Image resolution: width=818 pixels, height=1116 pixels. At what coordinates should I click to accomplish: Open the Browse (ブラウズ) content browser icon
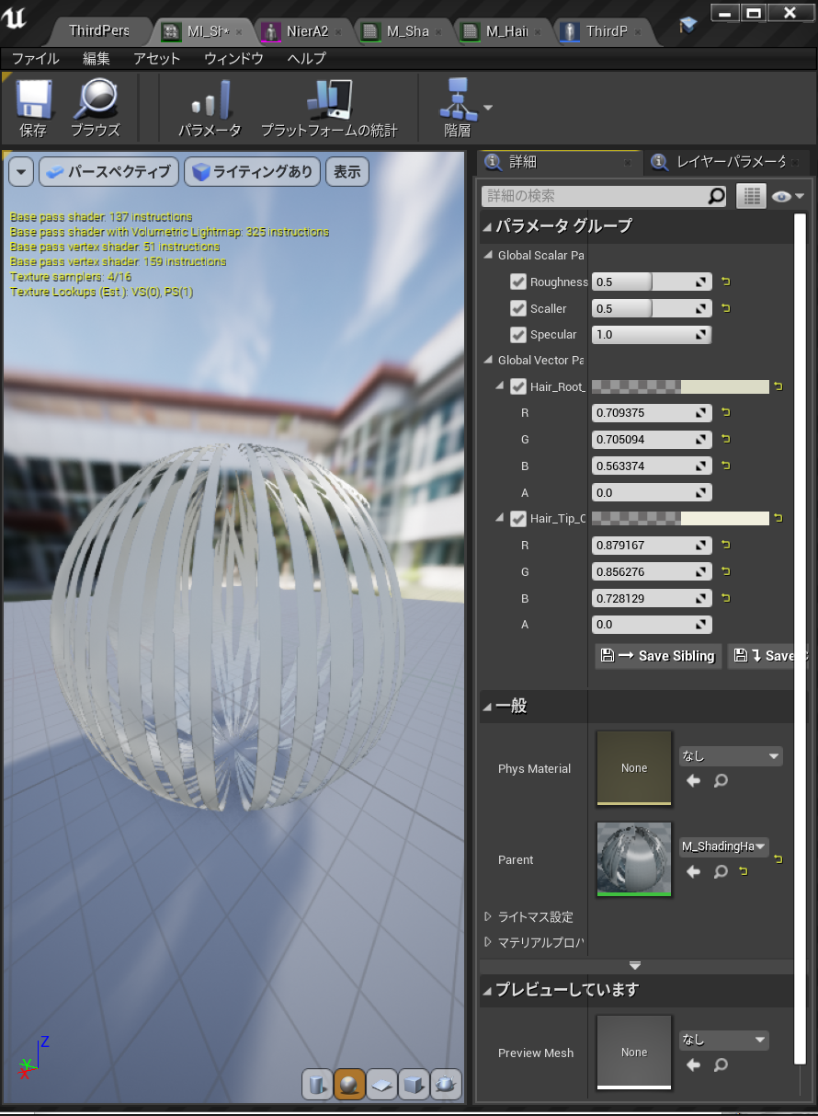click(95, 109)
